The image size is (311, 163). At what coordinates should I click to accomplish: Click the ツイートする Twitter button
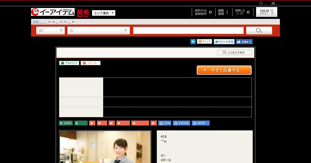click(x=224, y=42)
